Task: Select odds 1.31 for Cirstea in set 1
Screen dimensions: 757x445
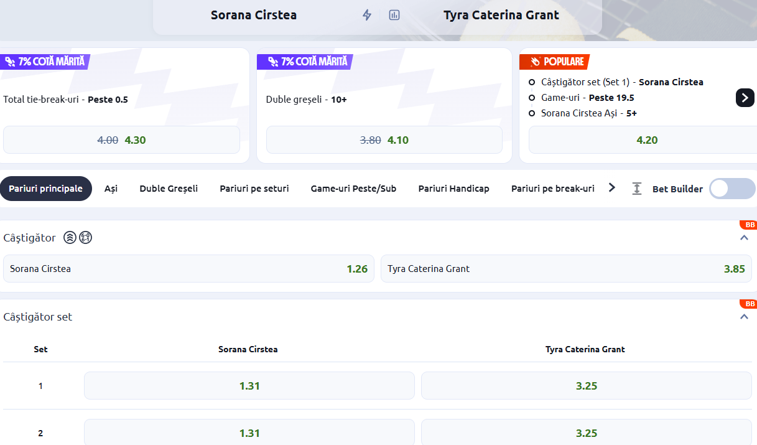Action: 249,385
